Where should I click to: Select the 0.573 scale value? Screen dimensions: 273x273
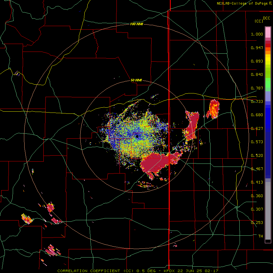(x=257, y=142)
